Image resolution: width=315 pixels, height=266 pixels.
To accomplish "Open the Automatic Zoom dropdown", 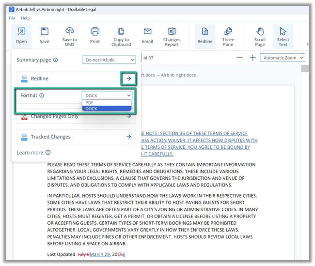I will (x=283, y=58).
